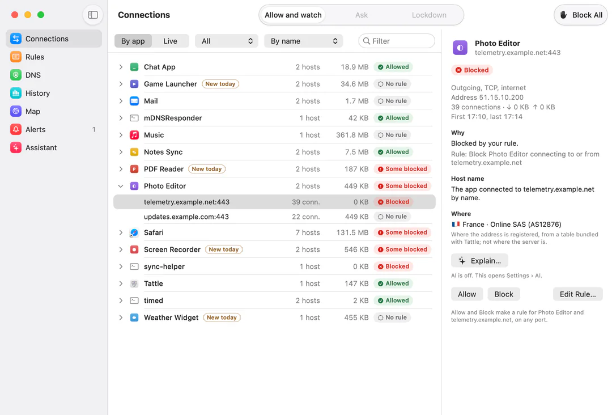The image size is (612, 415).
Task: Click the PDF Reader app icon
Action: tap(134, 169)
